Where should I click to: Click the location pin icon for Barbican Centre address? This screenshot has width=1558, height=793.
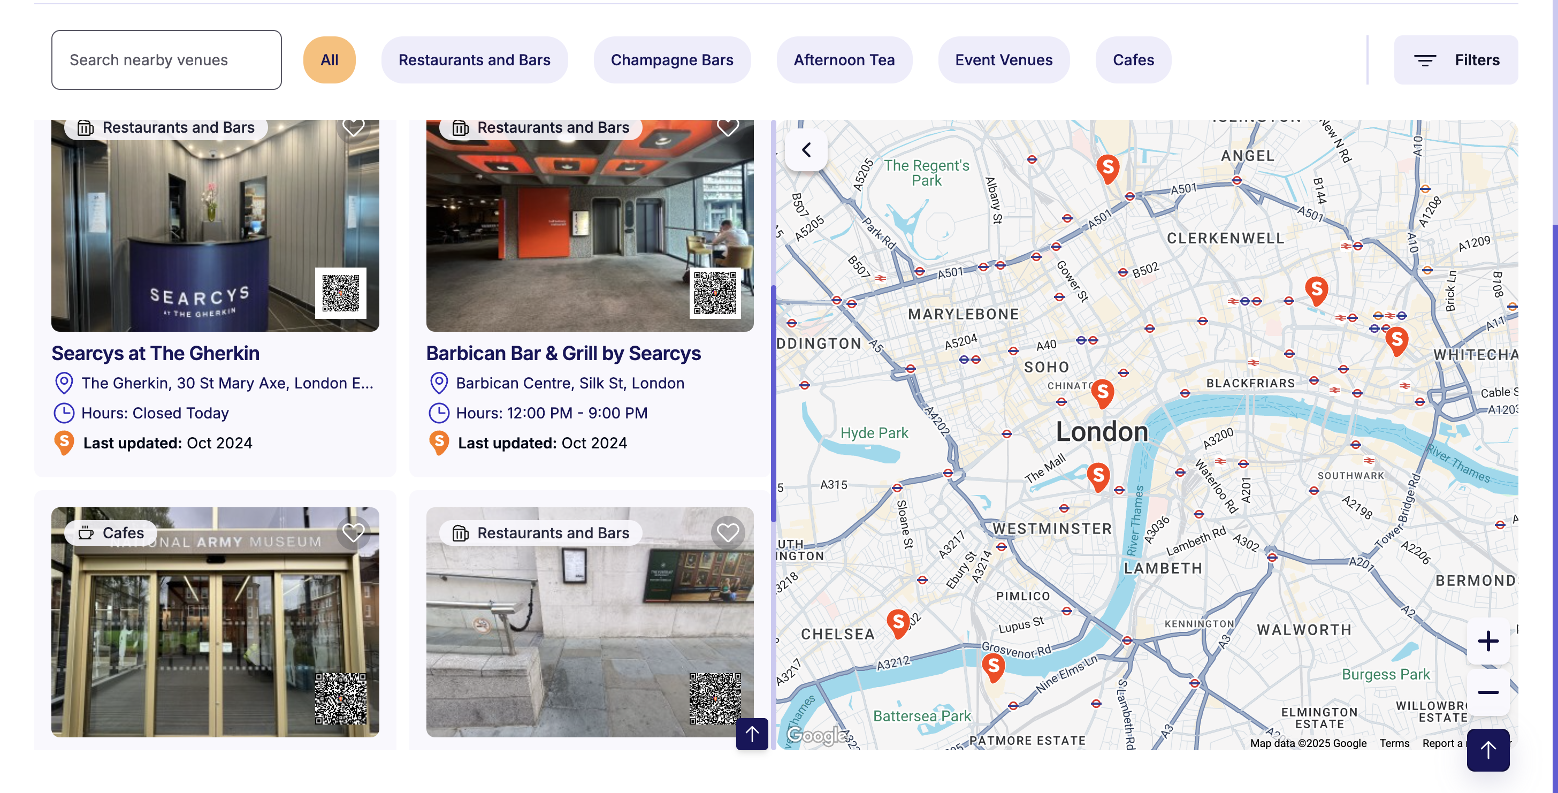pos(439,383)
